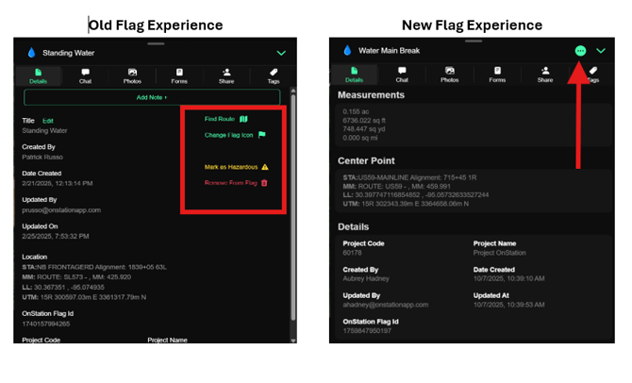This screenshot has width=632, height=383.
Task: Open Photos tab in Standing Water panel
Action: 133,75
